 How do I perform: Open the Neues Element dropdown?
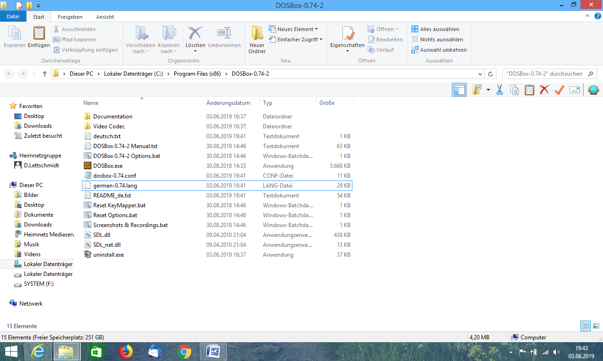point(293,29)
